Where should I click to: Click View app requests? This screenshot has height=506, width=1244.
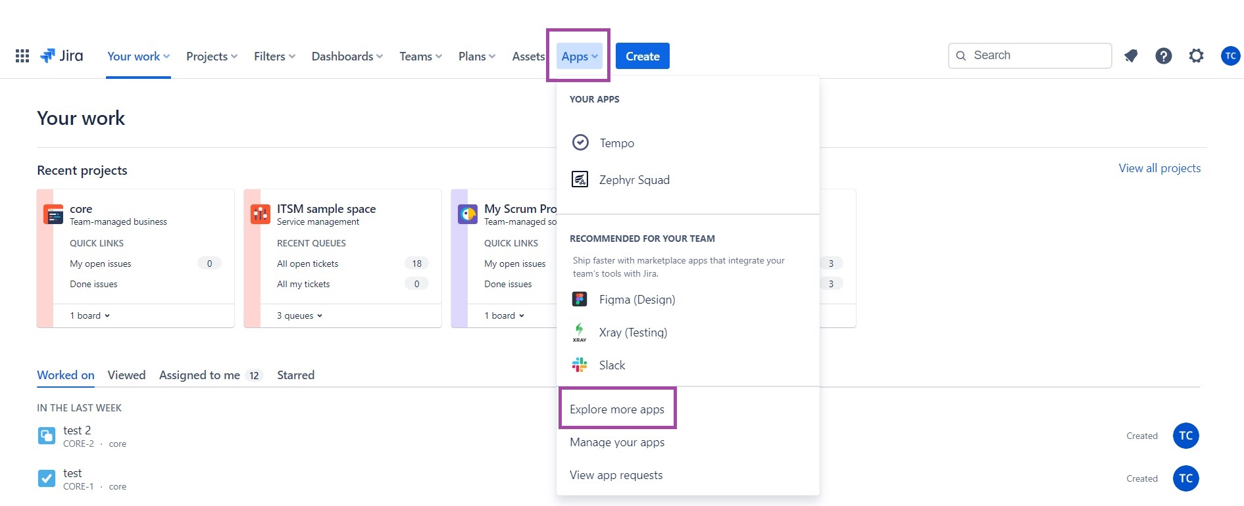pyautogui.click(x=616, y=475)
